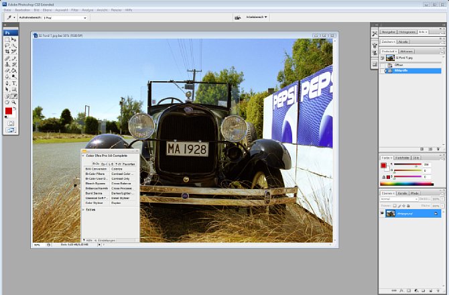This screenshot has height=295, width=449.
Task: Hide the Hintergrund layer eye
Action: 382,213
